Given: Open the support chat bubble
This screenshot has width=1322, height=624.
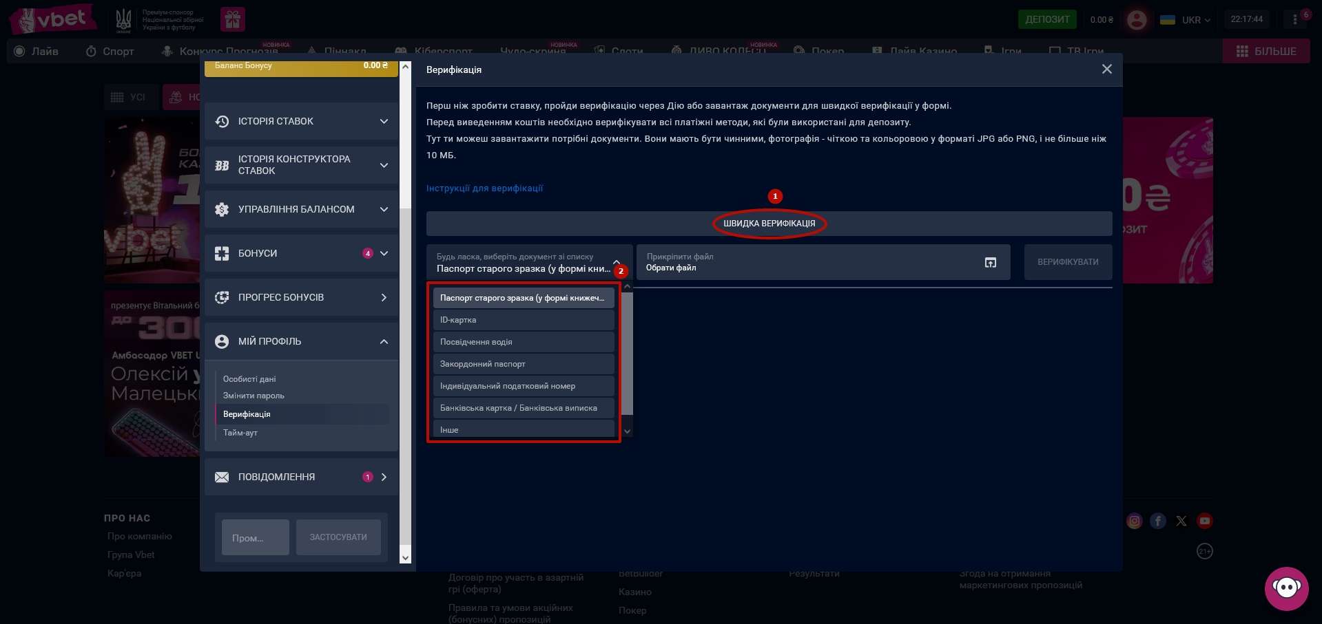Looking at the screenshot, I should [1285, 588].
